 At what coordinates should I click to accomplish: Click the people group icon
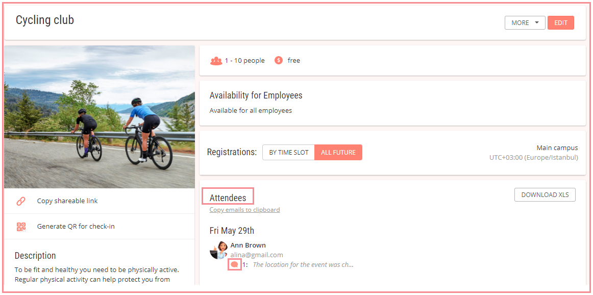(216, 61)
